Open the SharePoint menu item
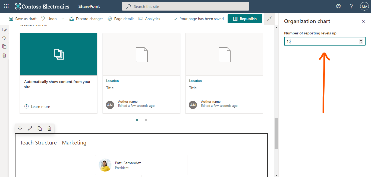The width and height of the screenshot is (371, 177). (x=89, y=6)
